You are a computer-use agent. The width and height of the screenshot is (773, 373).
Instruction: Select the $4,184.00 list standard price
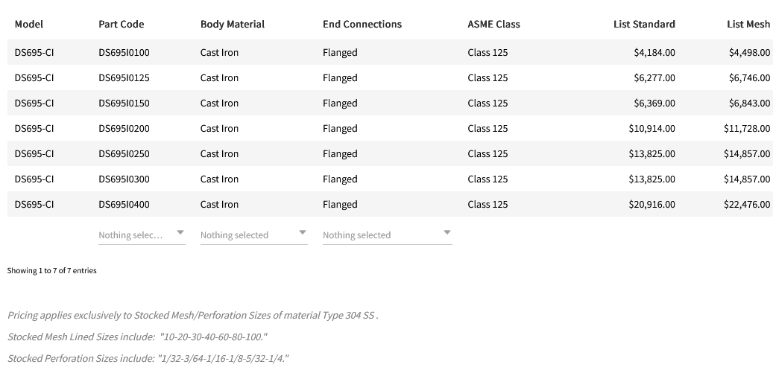(x=654, y=53)
